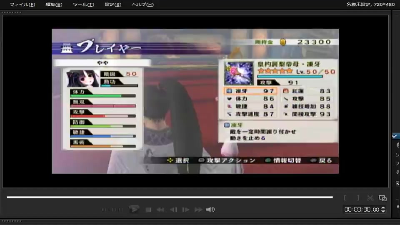This screenshot has height=225, width=400.
Task: Cut the clip with the scissors icon
Action: pos(370,198)
